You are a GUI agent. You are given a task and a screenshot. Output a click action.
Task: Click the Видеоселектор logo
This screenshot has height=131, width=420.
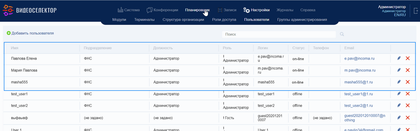(30, 10)
